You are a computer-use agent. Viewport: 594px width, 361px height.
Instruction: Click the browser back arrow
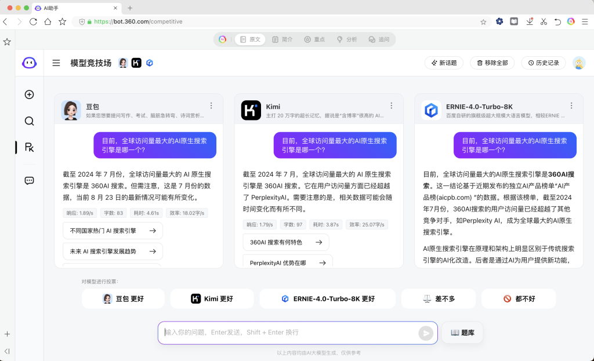coord(5,21)
